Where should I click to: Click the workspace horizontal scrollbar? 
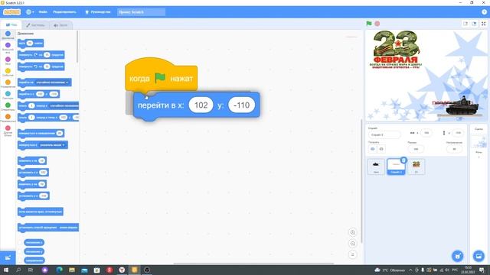coord(253,264)
